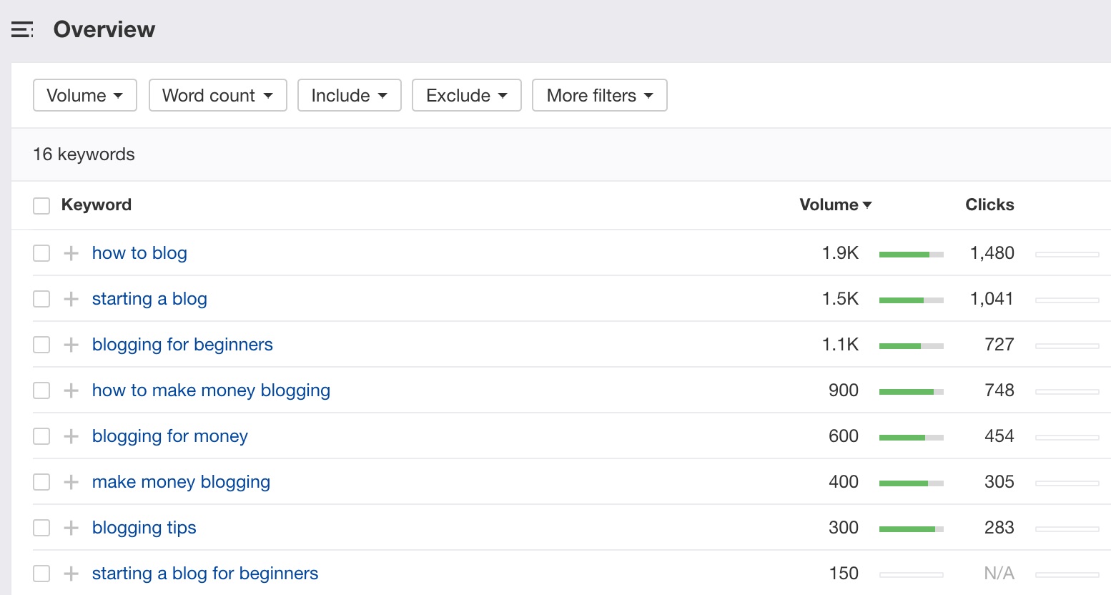Open the Exclude filter menu
Screen dimensions: 1111x595
pyautogui.click(x=466, y=95)
